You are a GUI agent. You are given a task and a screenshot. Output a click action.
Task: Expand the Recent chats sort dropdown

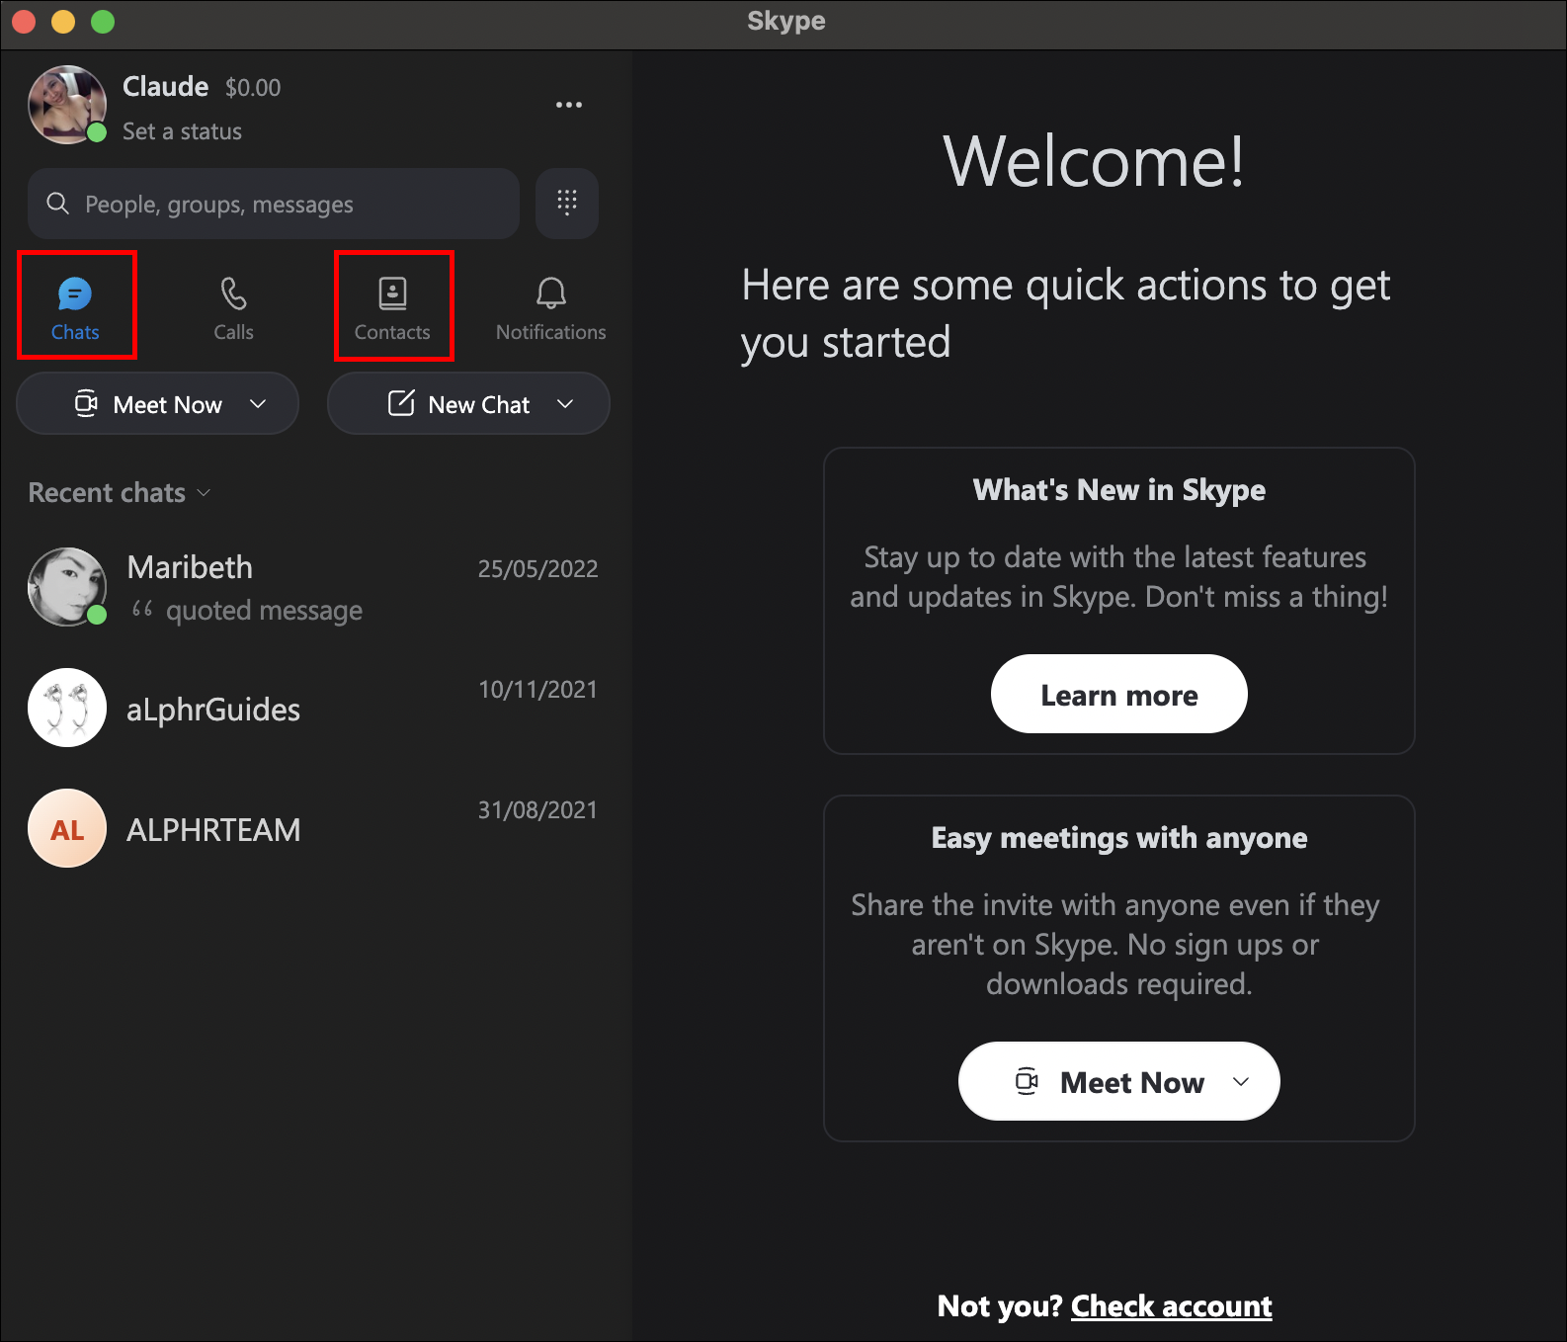120,492
